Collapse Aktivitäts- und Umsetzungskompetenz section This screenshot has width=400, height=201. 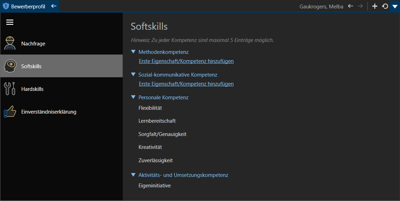click(x=133, y=175)
